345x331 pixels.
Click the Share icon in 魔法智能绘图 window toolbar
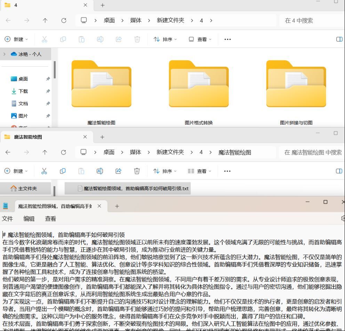pyautogui.click(x=118, y=171)
